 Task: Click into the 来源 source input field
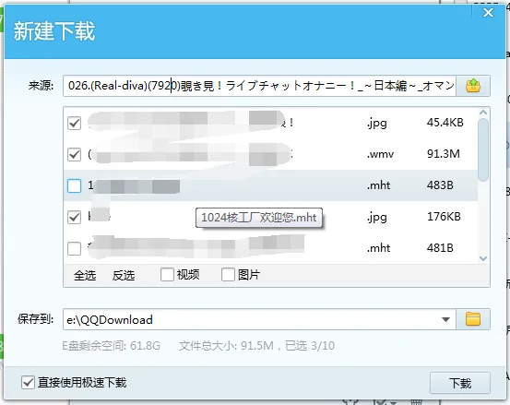click(x=259, y=86)
